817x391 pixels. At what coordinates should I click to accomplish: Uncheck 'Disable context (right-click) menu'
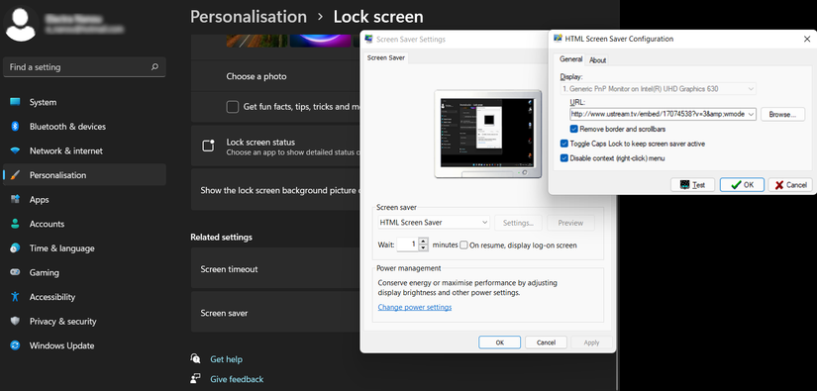(563, 158)
